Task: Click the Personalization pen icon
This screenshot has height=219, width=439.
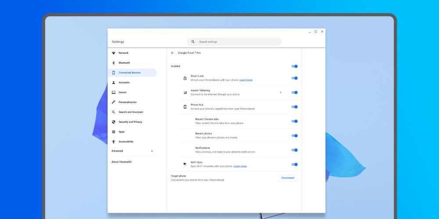Action: pyautogui.click(x=114, y=102)
